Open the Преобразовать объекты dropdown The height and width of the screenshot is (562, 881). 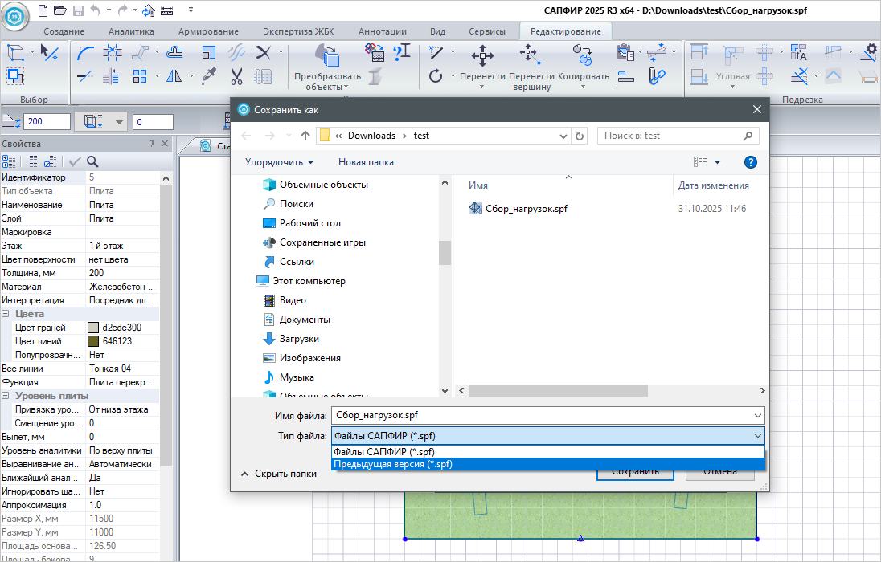(x=328, y=81)
